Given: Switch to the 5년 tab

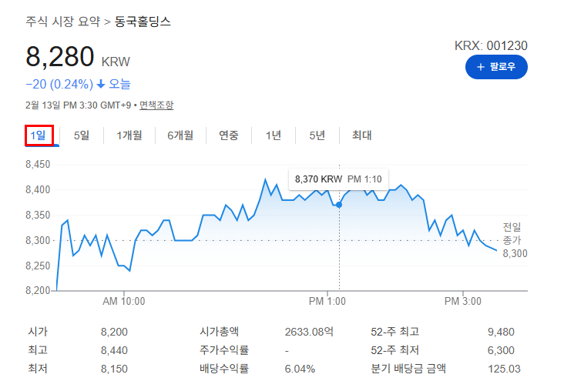Looking at the screenshot, I should click(317, 135).
